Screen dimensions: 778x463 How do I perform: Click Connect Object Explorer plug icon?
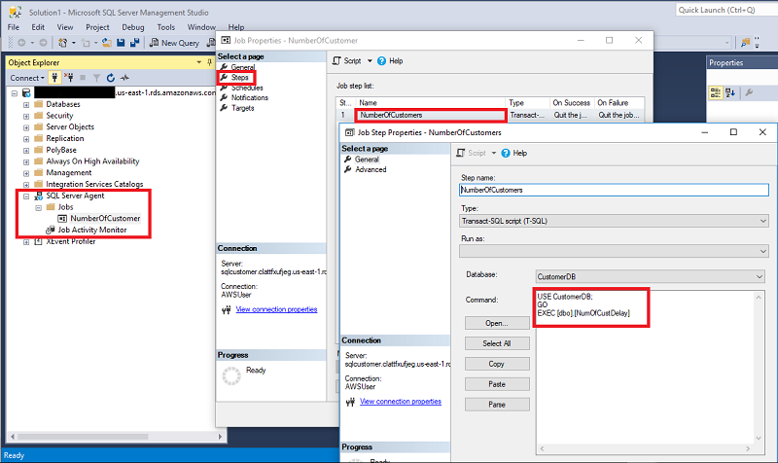tap(54, 78)
